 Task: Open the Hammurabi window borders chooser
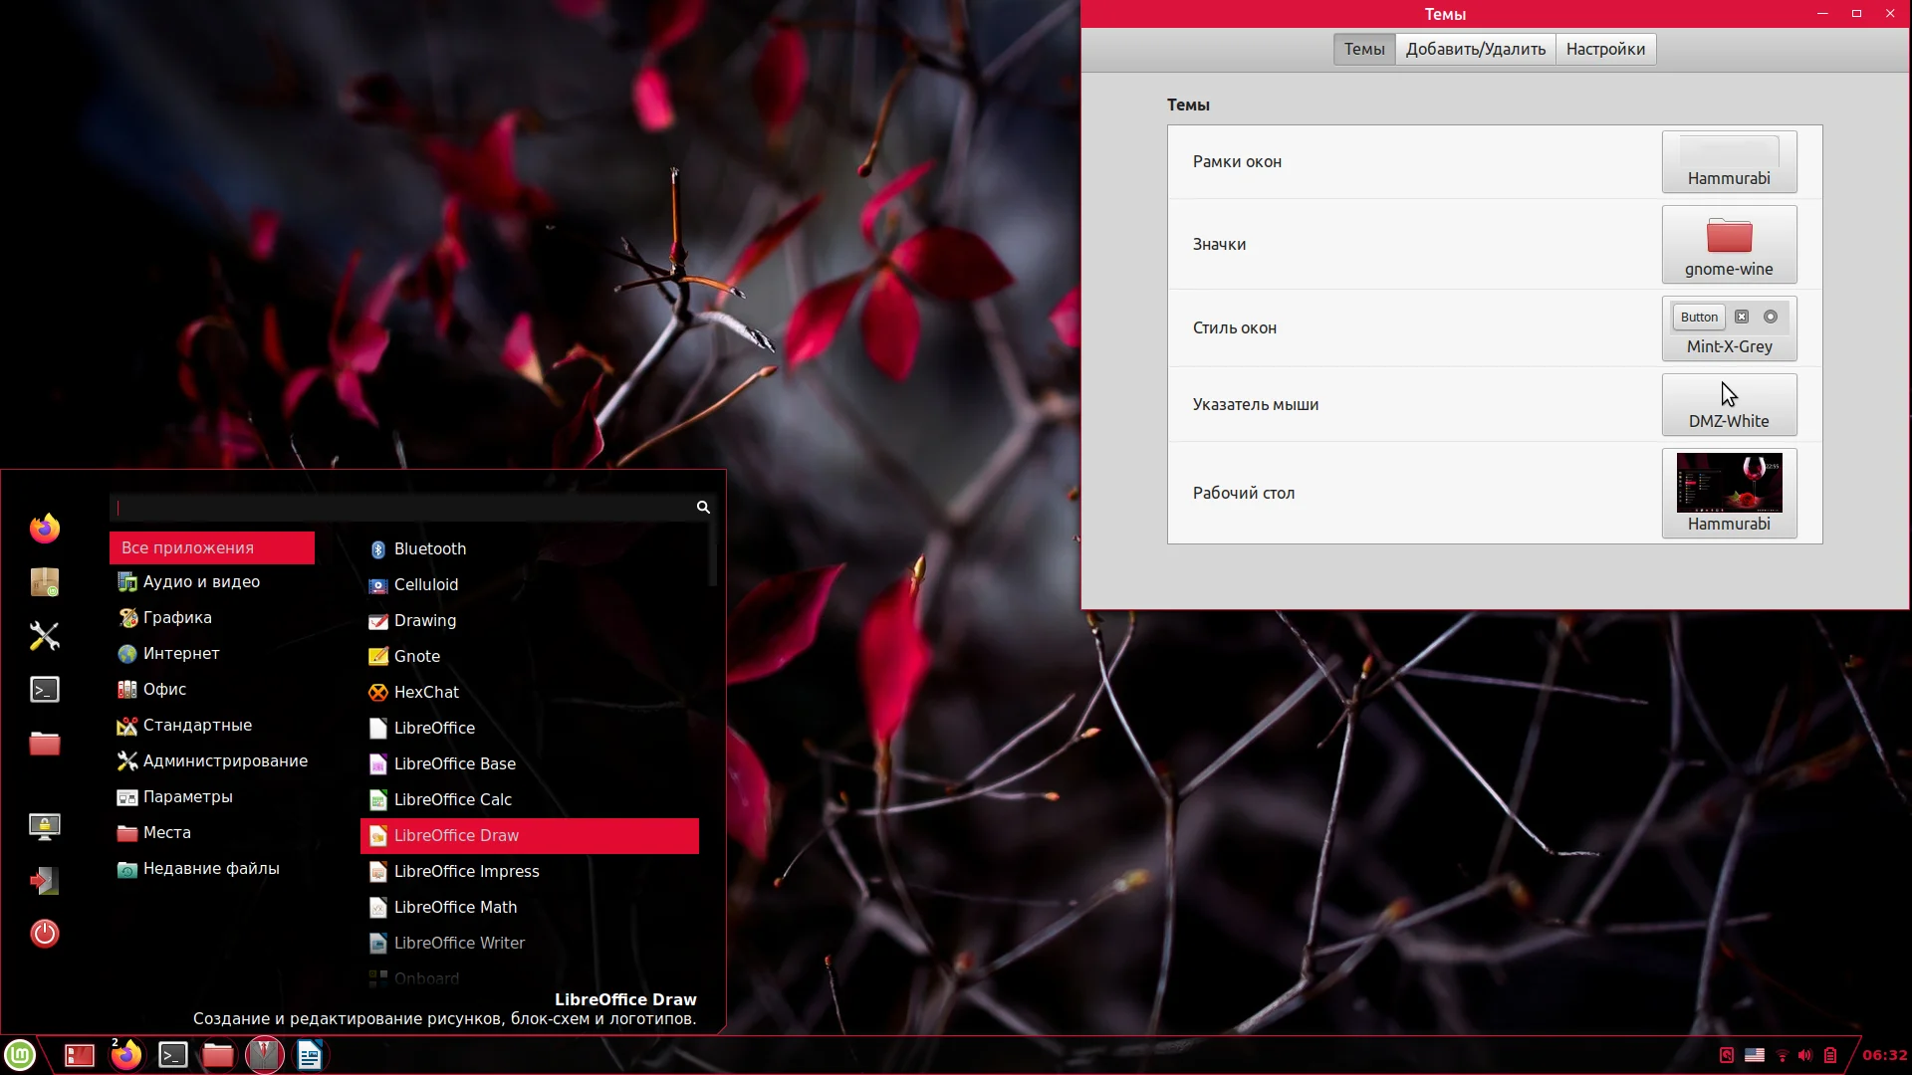(x=1729, y=162)
